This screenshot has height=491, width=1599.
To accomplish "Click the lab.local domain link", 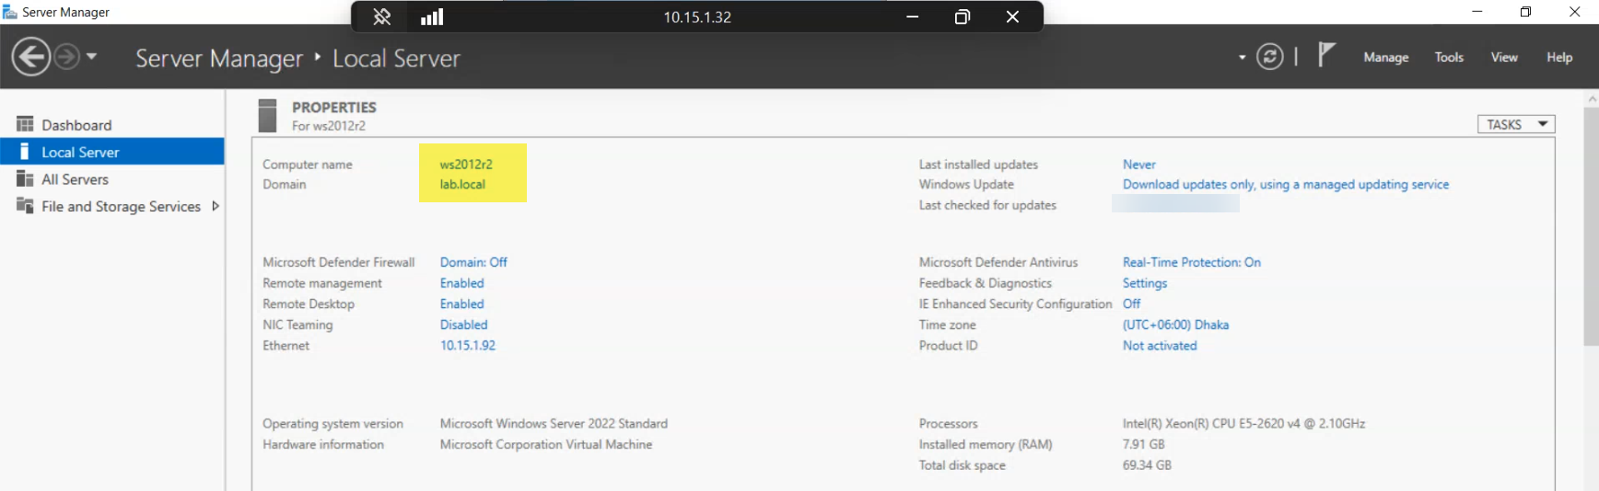I will click(x=462, y=184).
